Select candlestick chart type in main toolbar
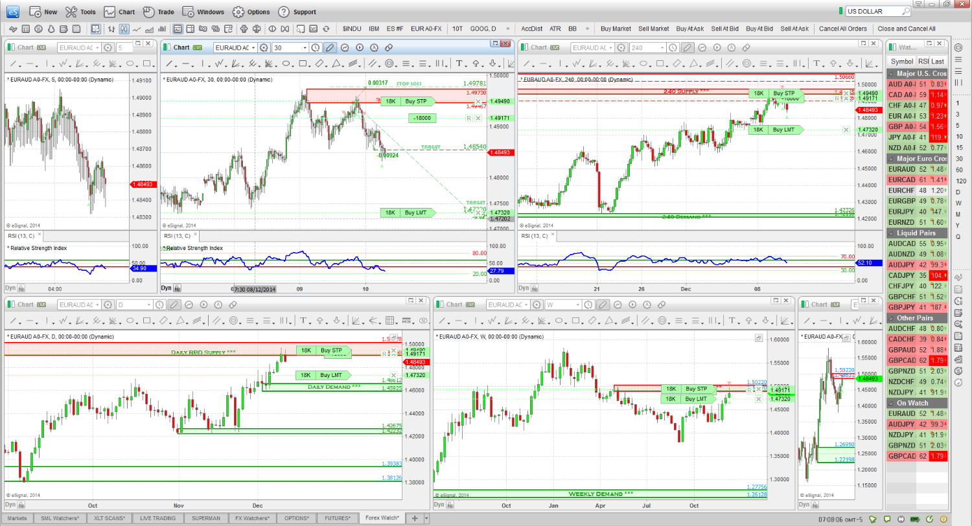 point(124,29)
